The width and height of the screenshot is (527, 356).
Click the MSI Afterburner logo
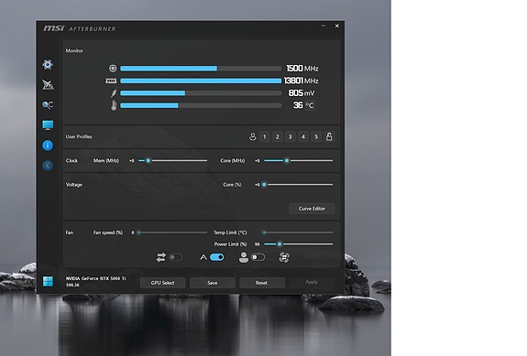click(x=80, y=28)
